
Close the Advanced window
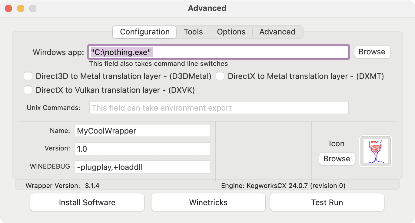8,8
